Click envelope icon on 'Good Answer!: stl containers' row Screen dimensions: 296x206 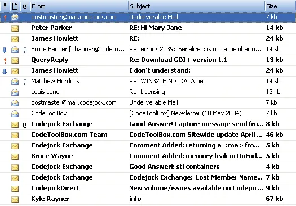(x=15, y=167)
